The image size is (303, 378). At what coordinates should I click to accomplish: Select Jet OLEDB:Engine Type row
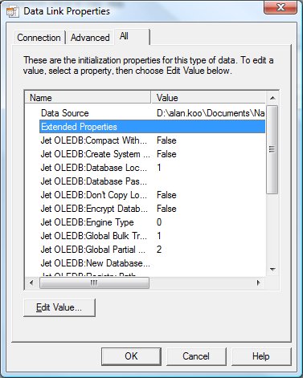click(x=153, y=222)
